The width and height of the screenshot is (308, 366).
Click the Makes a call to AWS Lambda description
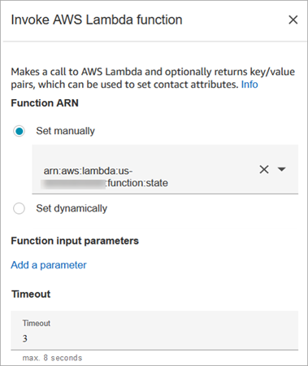pos(153,78)
